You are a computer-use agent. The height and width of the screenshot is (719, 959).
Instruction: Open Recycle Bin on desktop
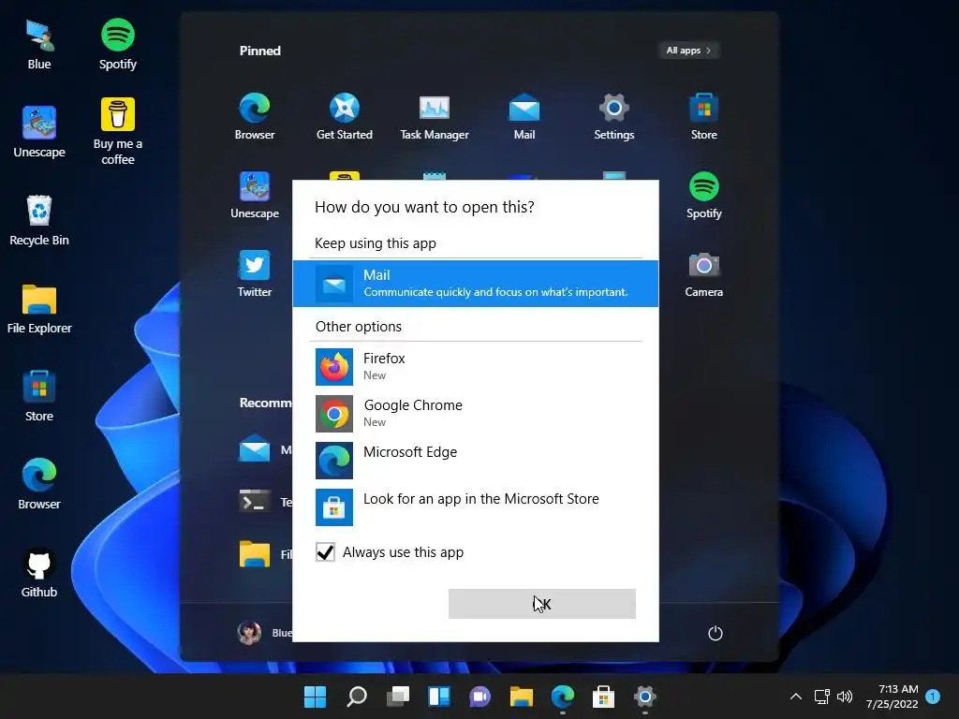point(39,220)
